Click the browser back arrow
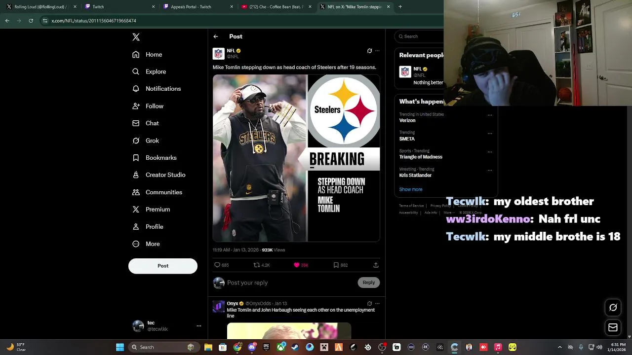 tap(7, 21)
